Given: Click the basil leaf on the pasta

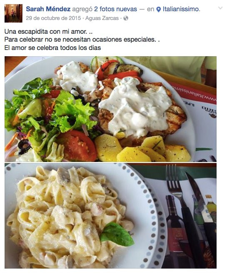Looking at the screenshot, I should pos(117,234).
